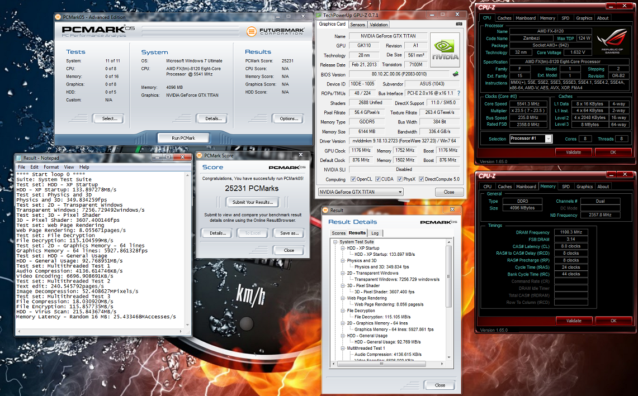The image size is (638, 396).
Task: Switch to the Sensors tab in GPU-Z
Action: tap(358, 25)
